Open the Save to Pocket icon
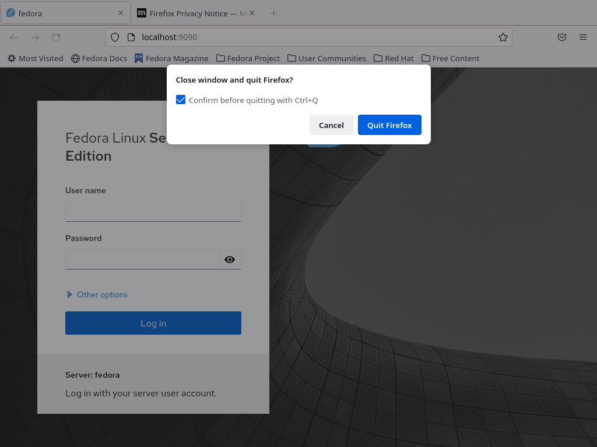This screenshot has width=597, height=447. coord(561,37)
